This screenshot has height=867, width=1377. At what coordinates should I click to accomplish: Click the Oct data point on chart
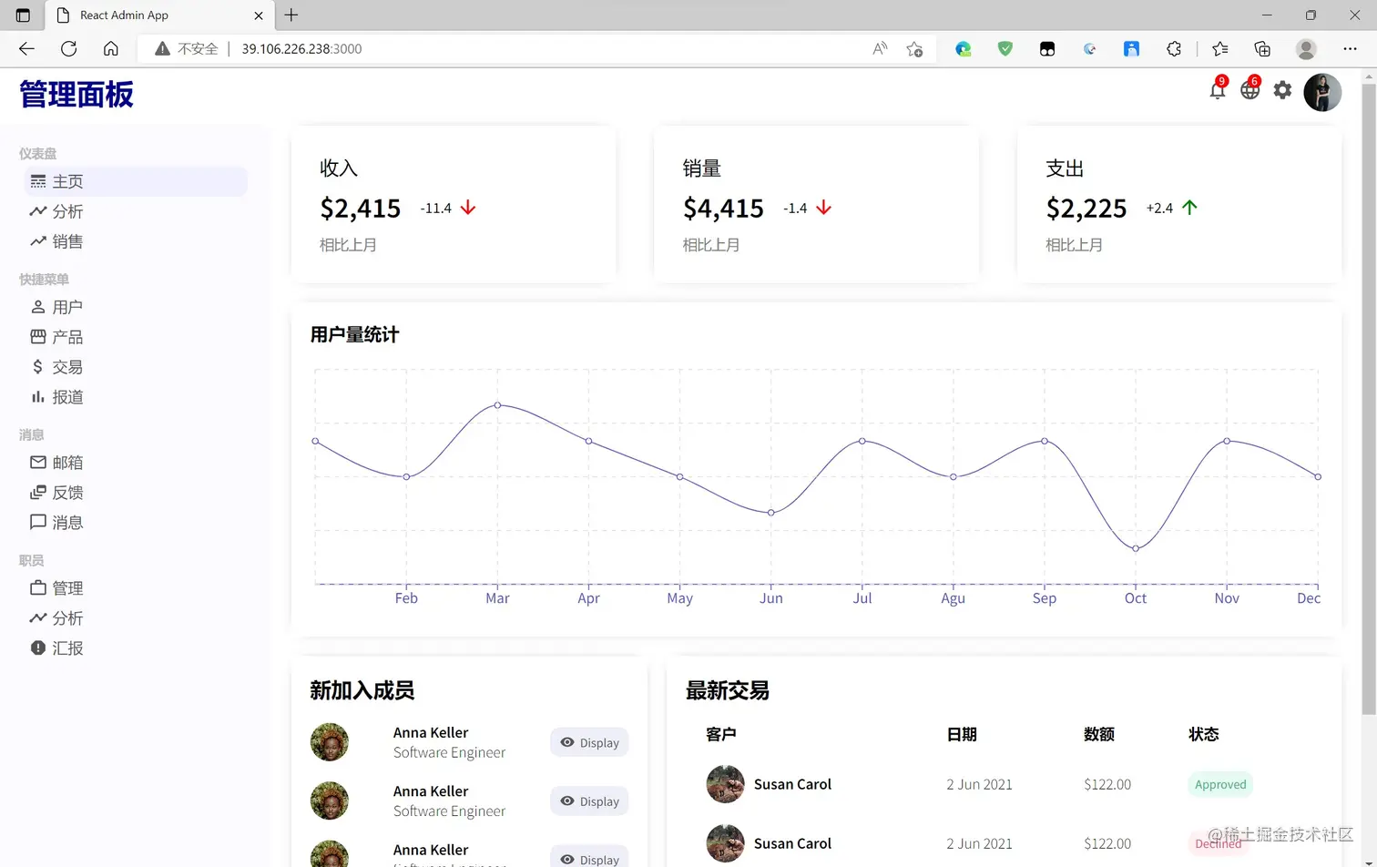click(x=1136, y=548)
